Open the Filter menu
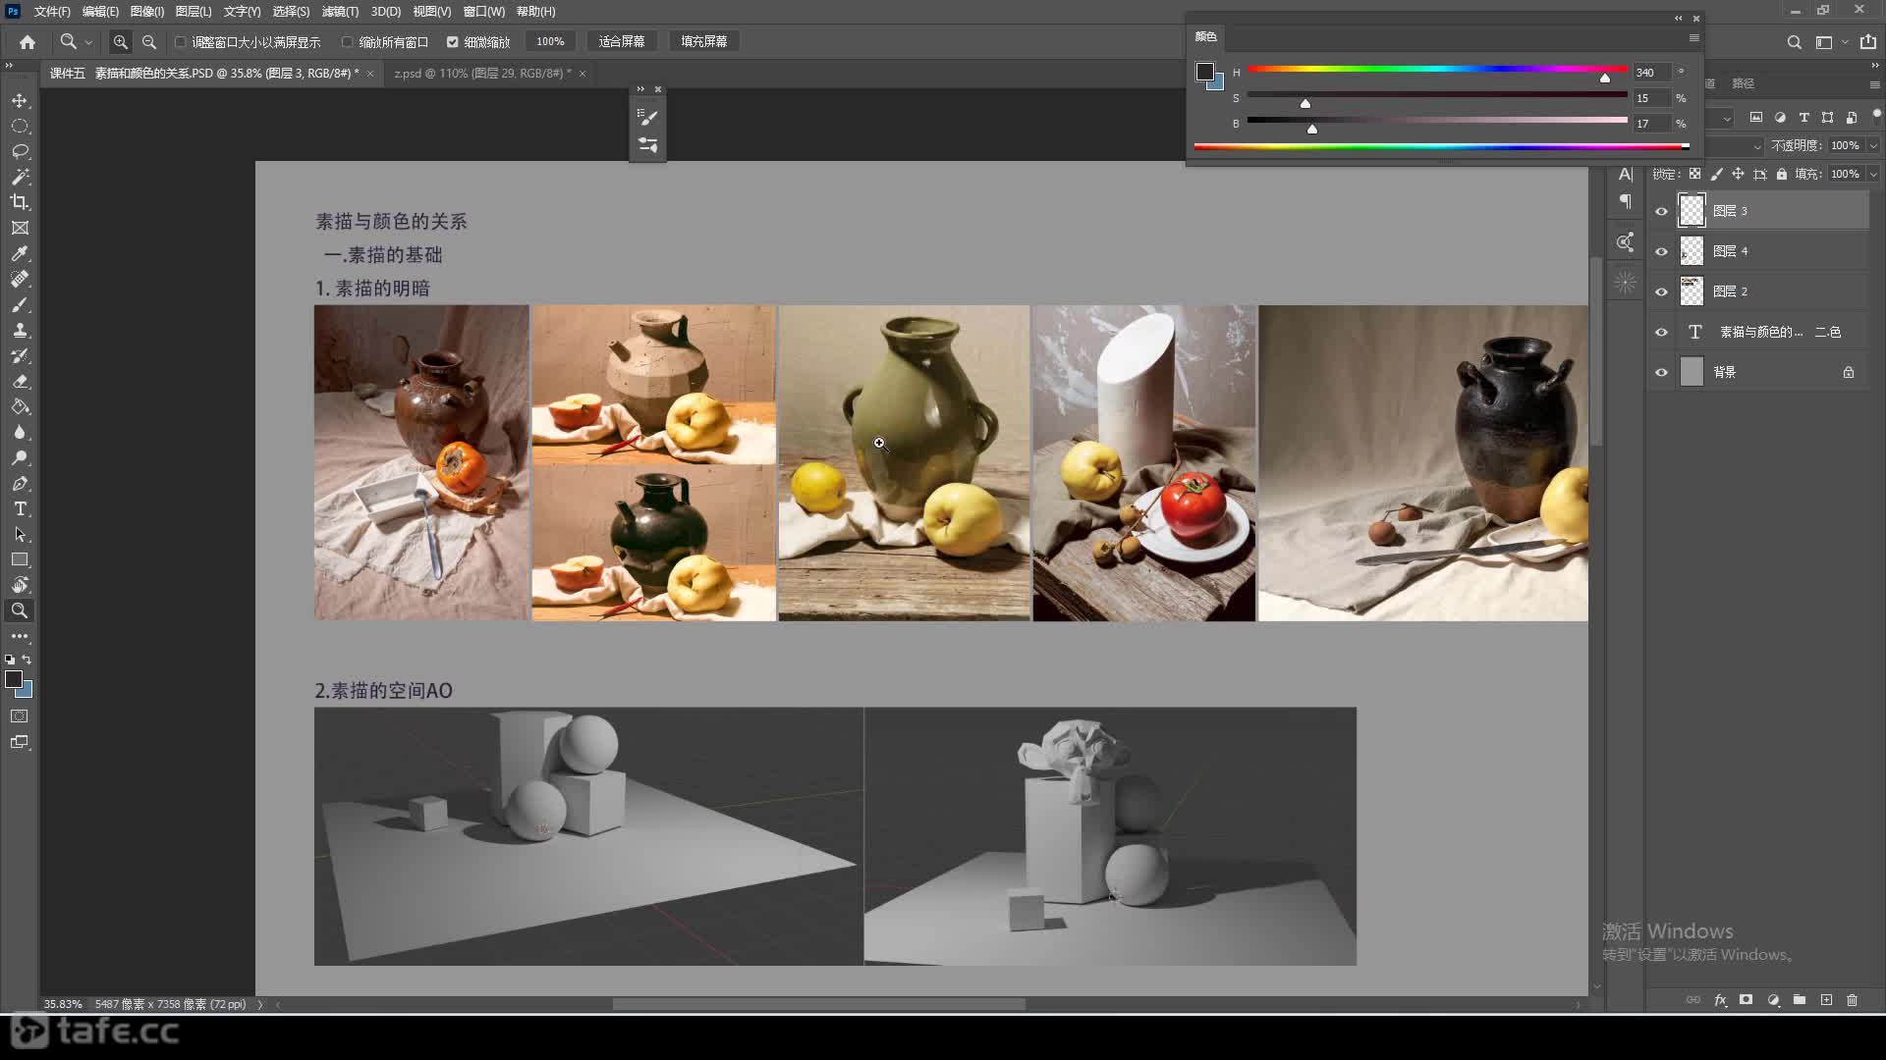This screenshot has height=1060, width=1886. click(340, 12)
